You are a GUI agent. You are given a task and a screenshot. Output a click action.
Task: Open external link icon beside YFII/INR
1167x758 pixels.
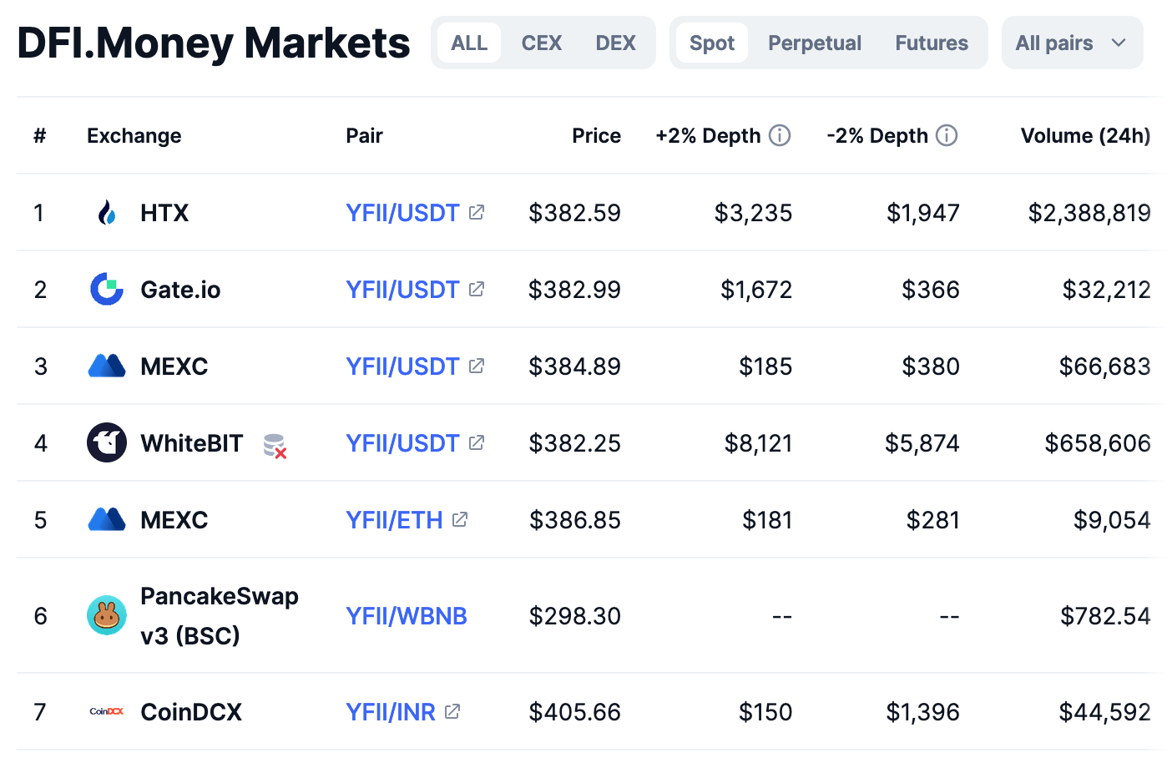452,711
